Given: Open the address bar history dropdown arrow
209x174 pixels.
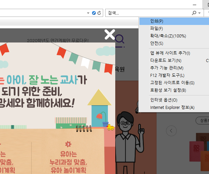Looking at the screenshot, I should click(x=88, y=13).
